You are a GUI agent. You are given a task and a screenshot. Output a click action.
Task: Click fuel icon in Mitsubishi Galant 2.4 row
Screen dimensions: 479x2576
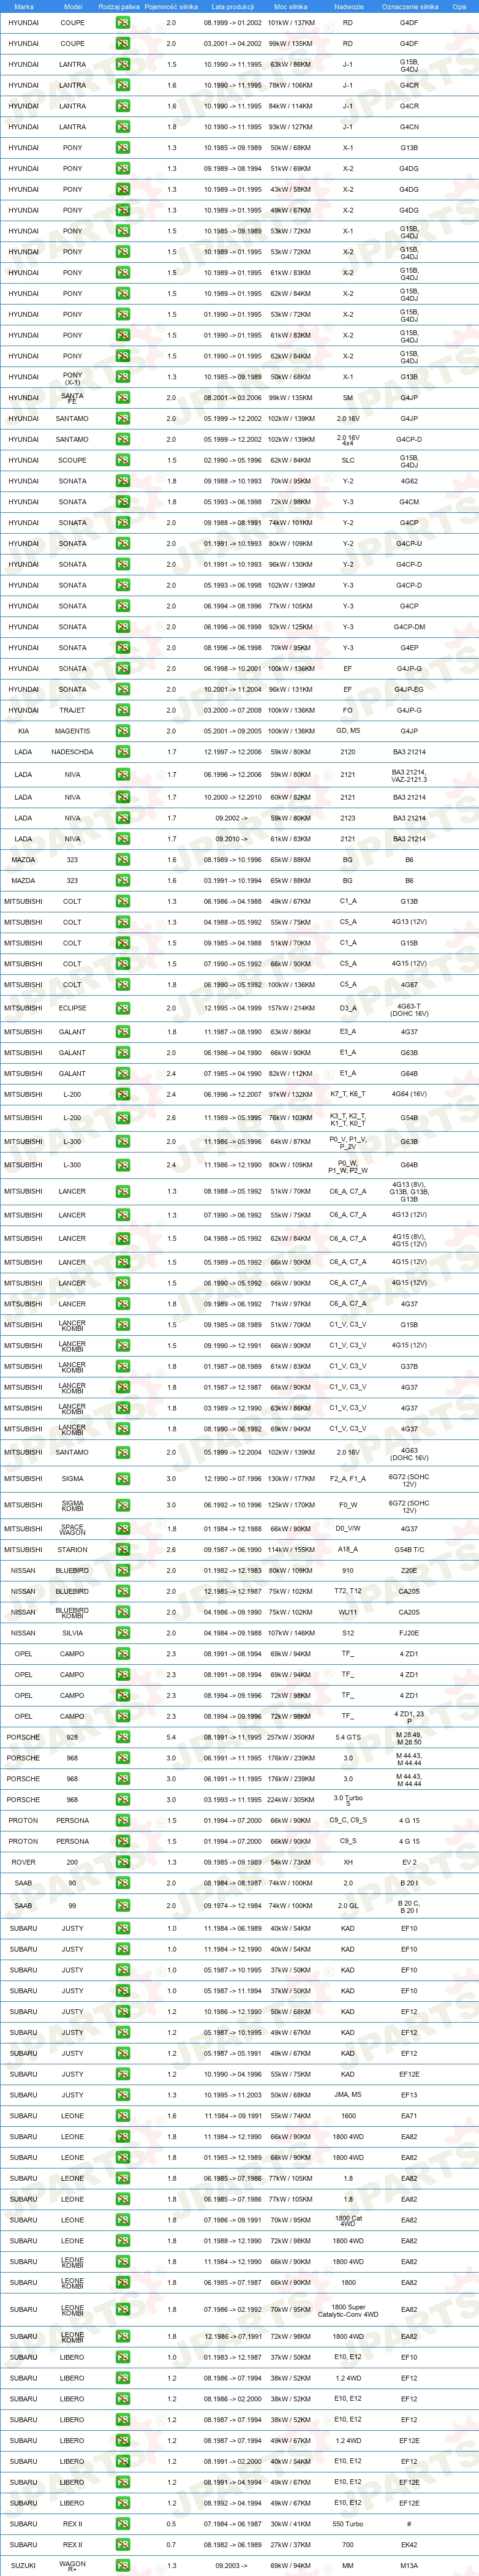(122, 1074)
